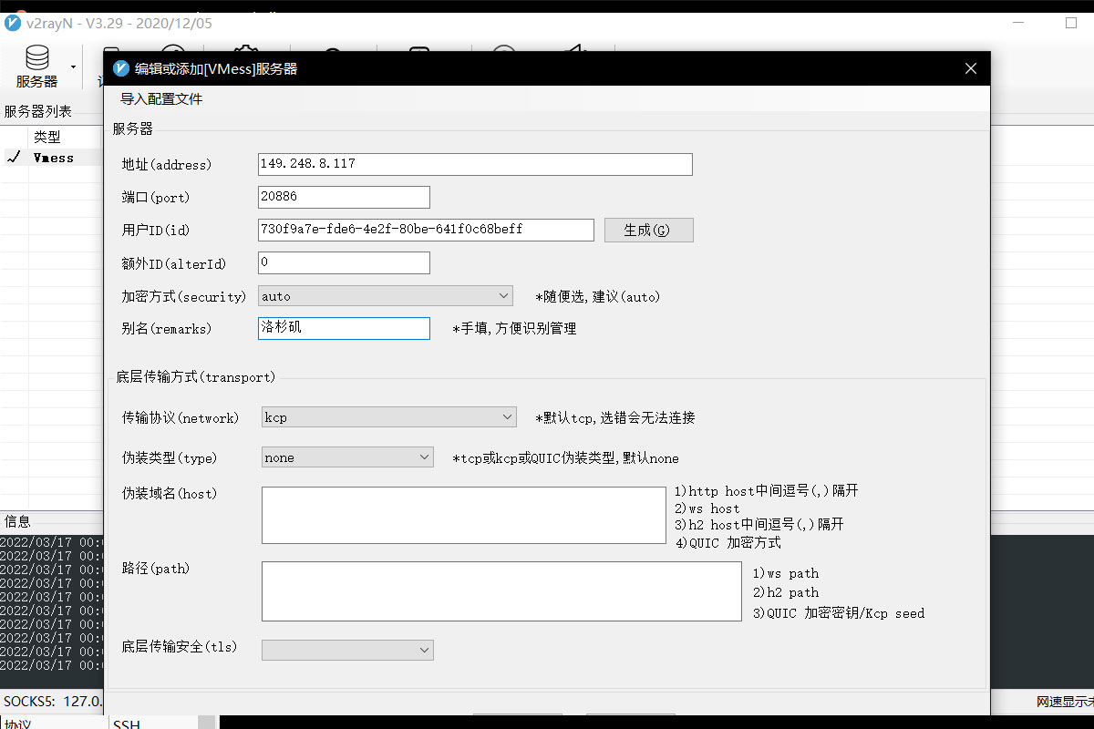1094x729 pixels.
Task: Close the 编辑或添加[VMess]服务器 dialog
Action: (x=971, y=68)
